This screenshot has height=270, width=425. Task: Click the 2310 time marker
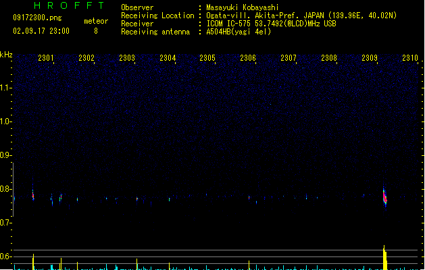tap(410, 58)
